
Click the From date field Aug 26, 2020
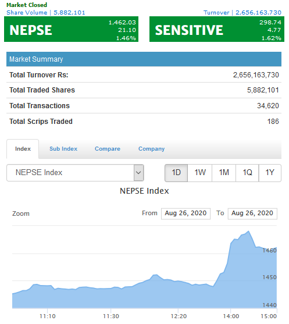[x=185, y=213]
